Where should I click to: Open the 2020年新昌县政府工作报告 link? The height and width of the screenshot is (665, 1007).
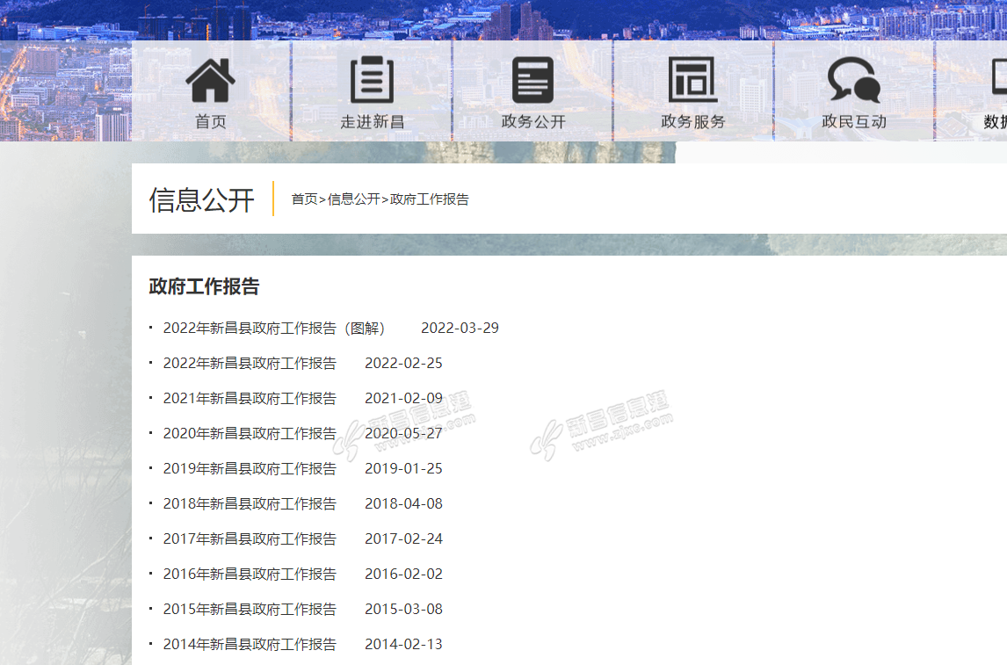coord(250,434)
